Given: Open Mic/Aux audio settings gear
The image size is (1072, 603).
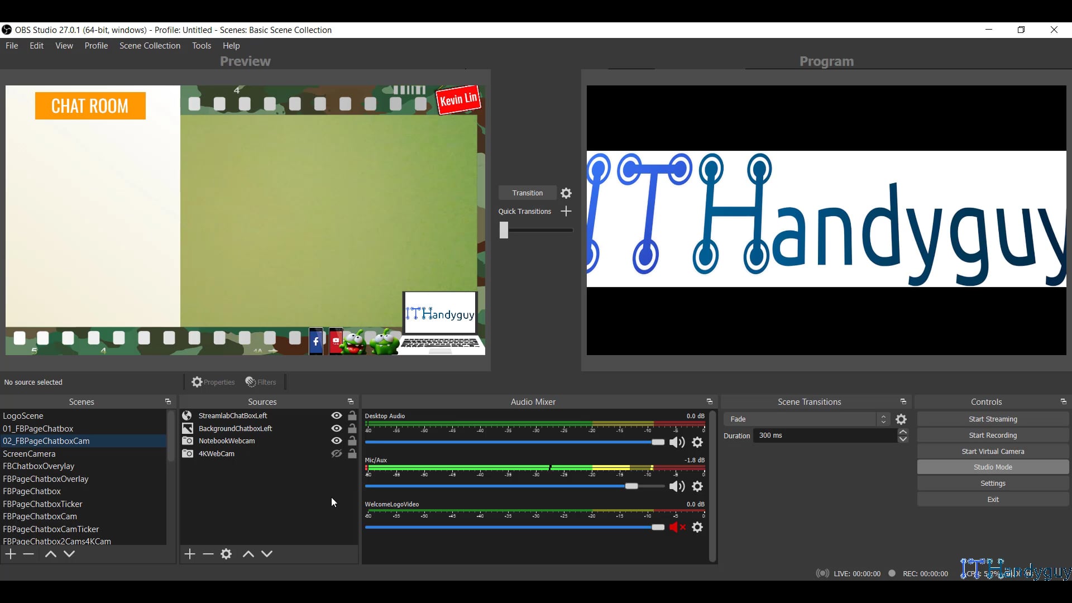Looking at the screenshot, I should pos(697,487).
